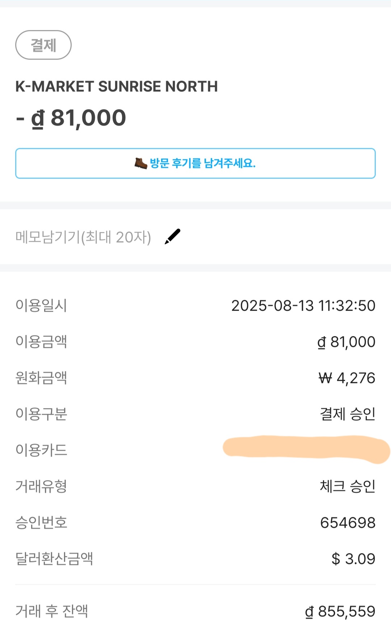This screenshot has width=391, height=632.
Task: Tap the 결제 badge
Action: click(43, 45)
